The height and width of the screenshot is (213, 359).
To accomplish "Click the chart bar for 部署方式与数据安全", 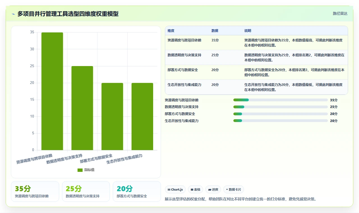I will [112, 116].
